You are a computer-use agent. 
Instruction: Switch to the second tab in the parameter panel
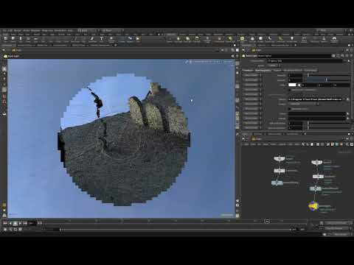pyautogui.click(x=263, y=70)
